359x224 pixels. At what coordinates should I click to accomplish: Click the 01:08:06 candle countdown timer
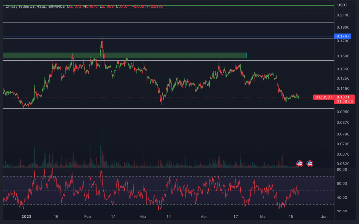point(345,102)
